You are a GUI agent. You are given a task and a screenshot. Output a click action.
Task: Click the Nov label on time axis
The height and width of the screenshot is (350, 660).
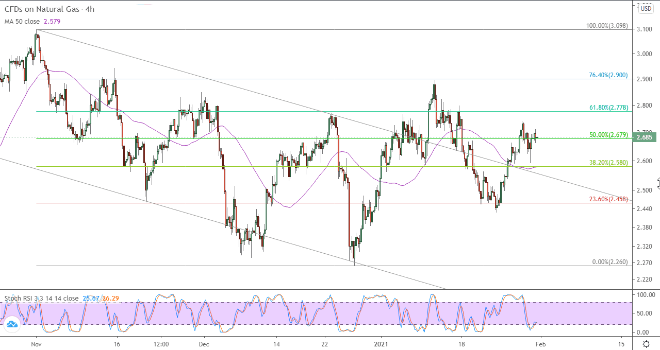pyautogui.click(x=36, y=344)
